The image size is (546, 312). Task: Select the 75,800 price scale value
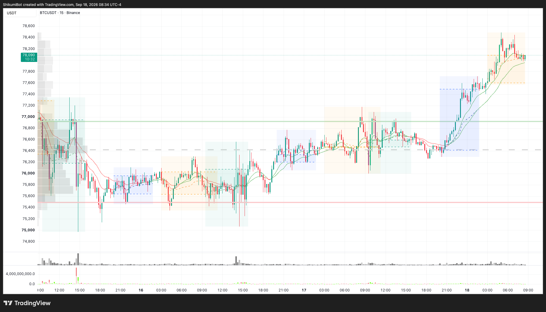pyautogui.click(x=29, y=185)
